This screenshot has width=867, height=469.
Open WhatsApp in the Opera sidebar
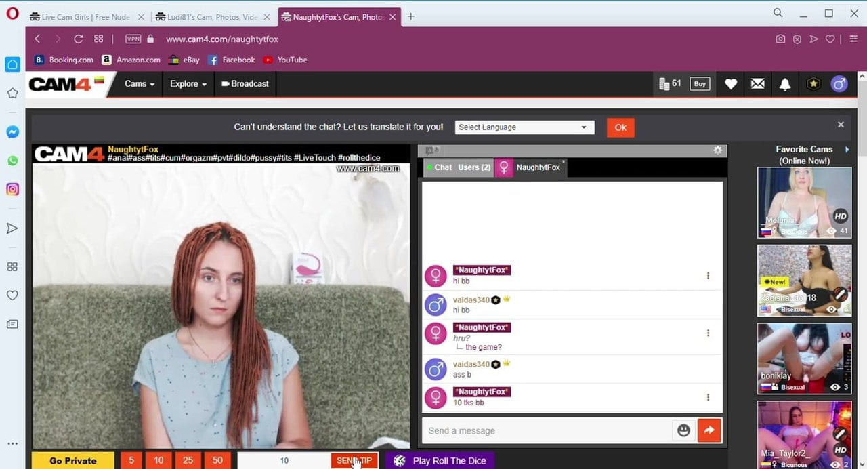(x=12, y=161)
